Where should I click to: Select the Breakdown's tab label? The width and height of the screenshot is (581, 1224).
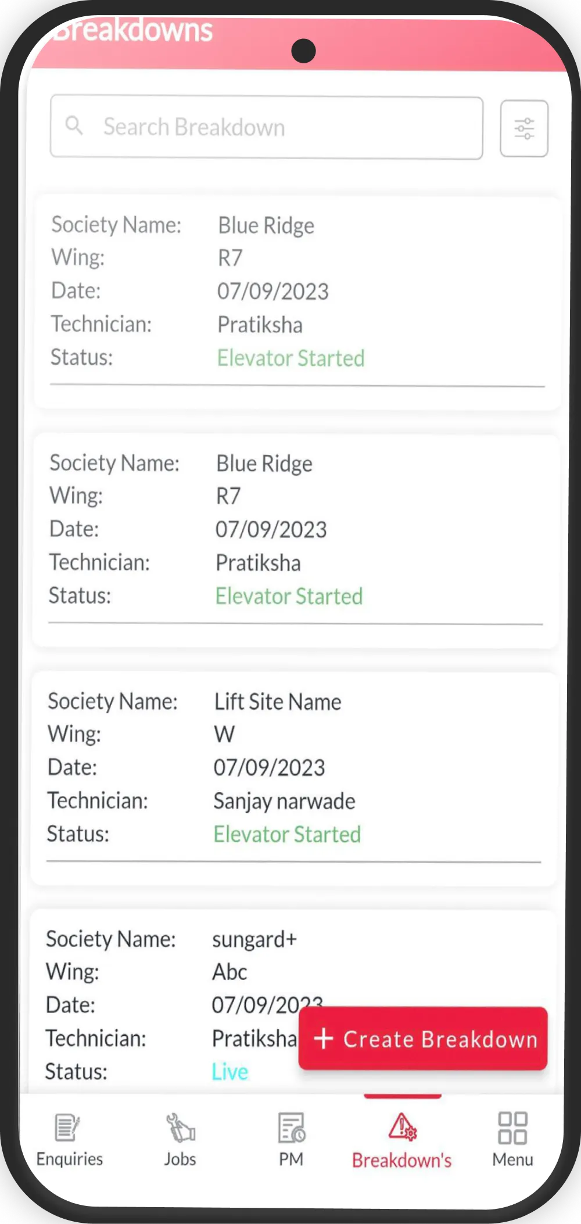pyautogui.click(x=402, y=1161)
